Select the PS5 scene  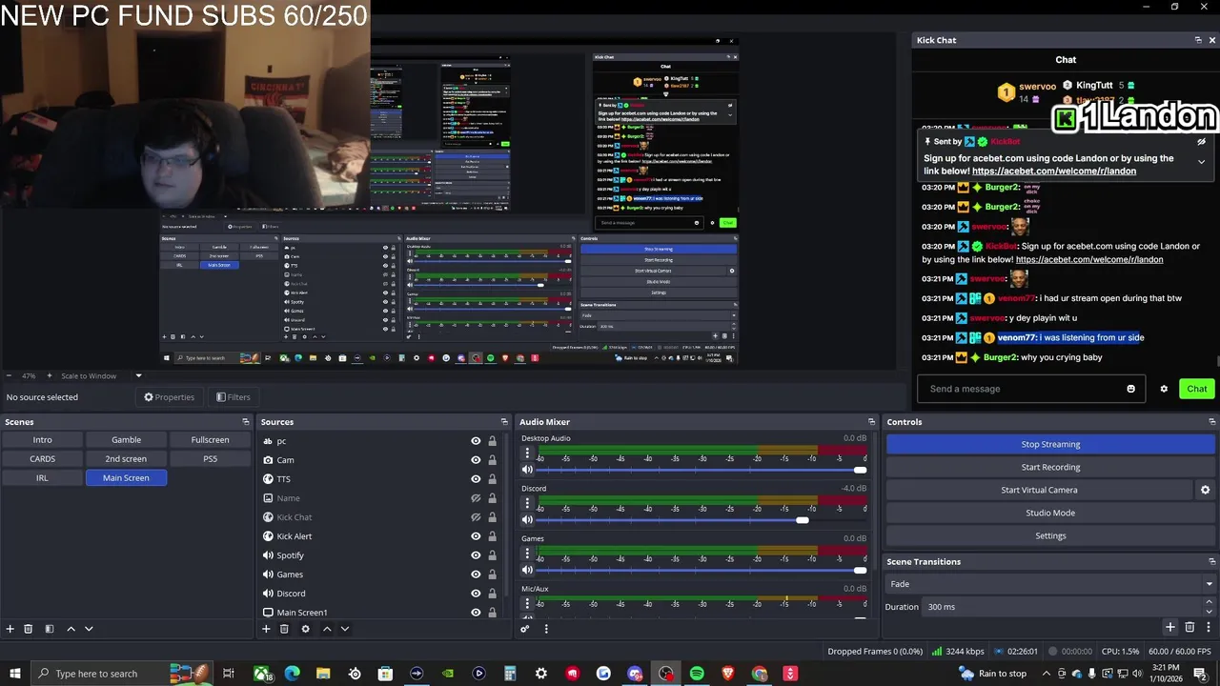click(210, 459)
